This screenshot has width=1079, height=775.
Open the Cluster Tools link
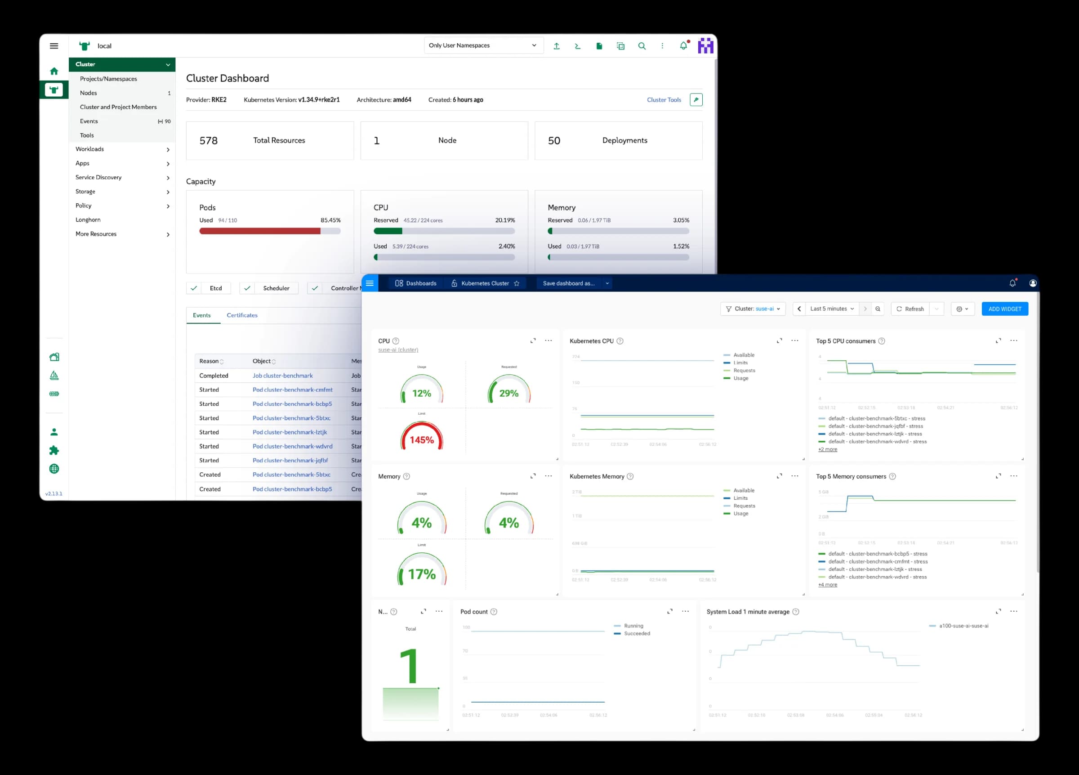tap(664, 100)
